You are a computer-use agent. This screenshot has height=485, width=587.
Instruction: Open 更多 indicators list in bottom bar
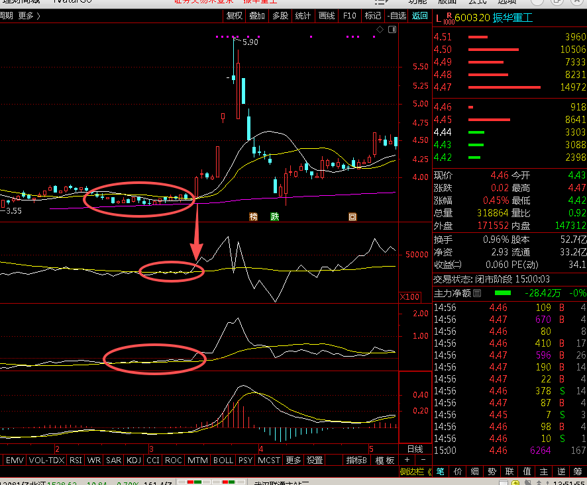tap(293, 460)
